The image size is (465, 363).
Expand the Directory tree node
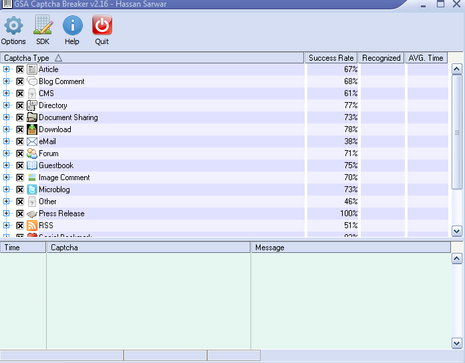click(6, 105)
